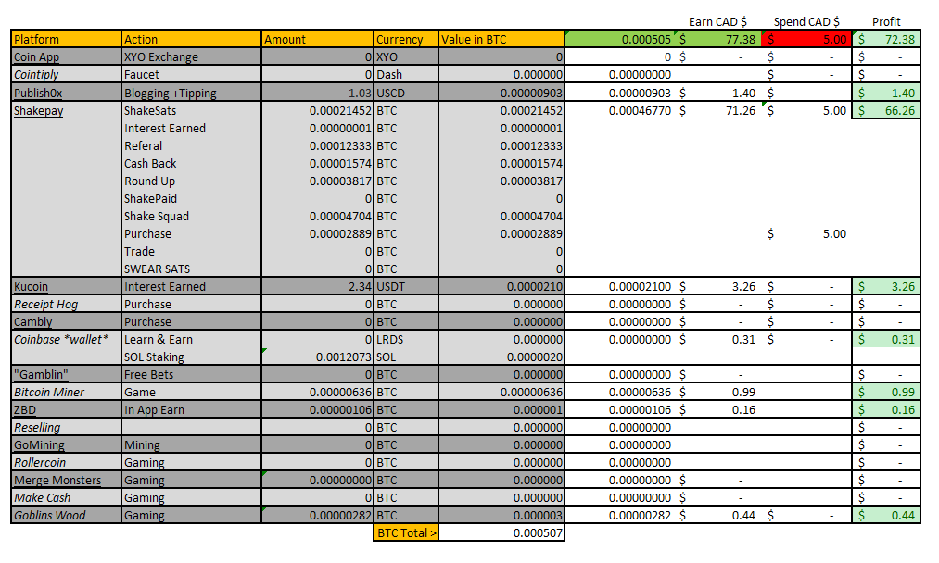Select the 0.000507 BTC total value
Screen dimensions: 939x563
point(501,532)
